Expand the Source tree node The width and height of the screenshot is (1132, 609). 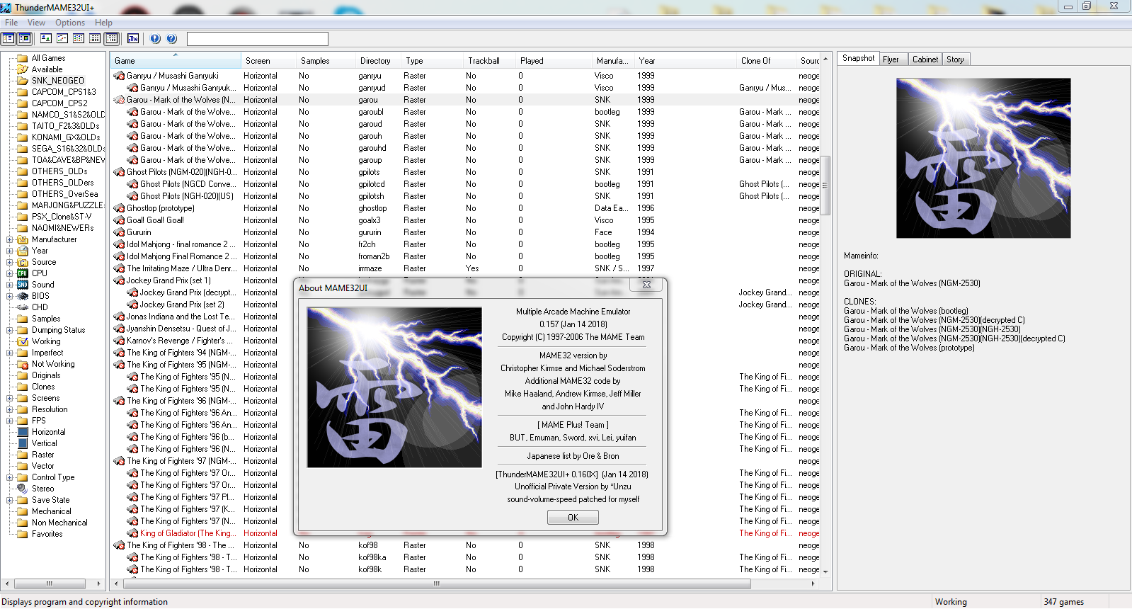coord(10,262)
